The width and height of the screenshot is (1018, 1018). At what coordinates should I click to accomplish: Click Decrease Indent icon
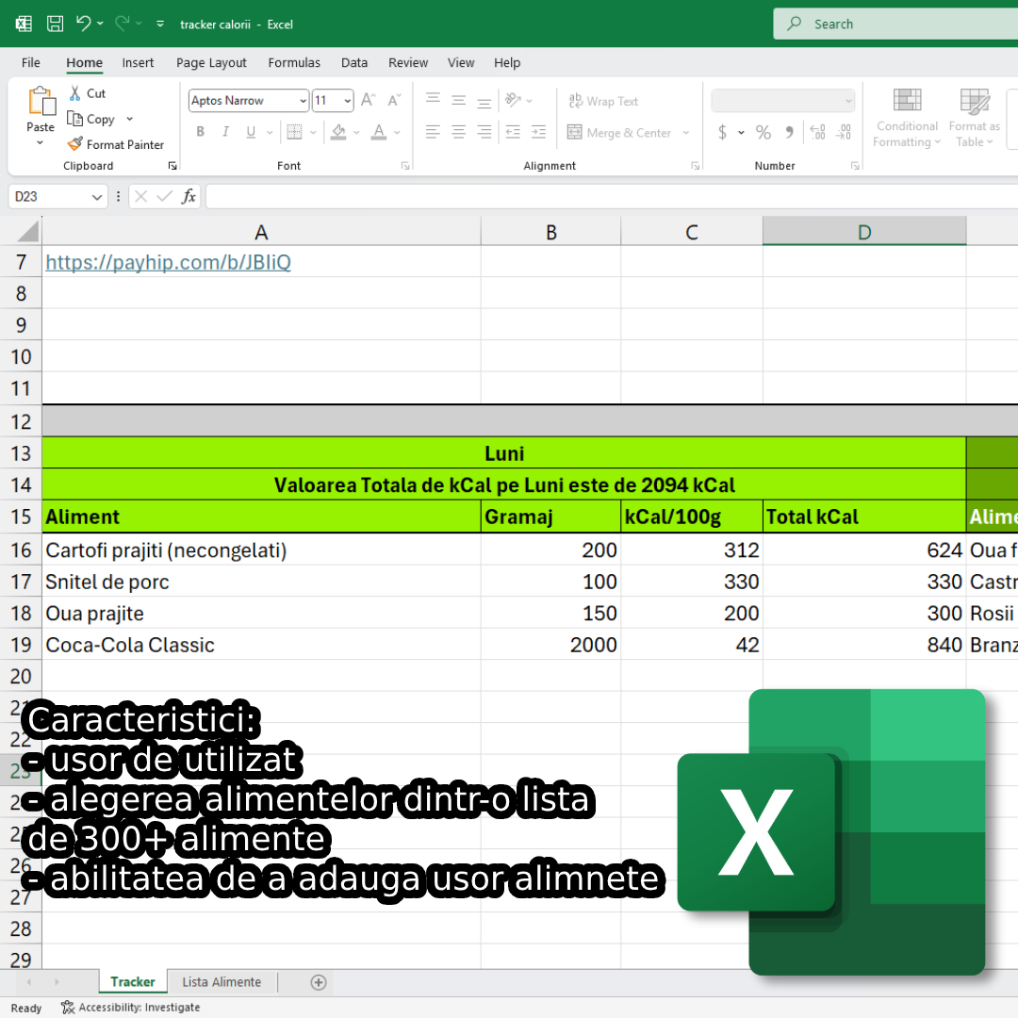[513, 132]
